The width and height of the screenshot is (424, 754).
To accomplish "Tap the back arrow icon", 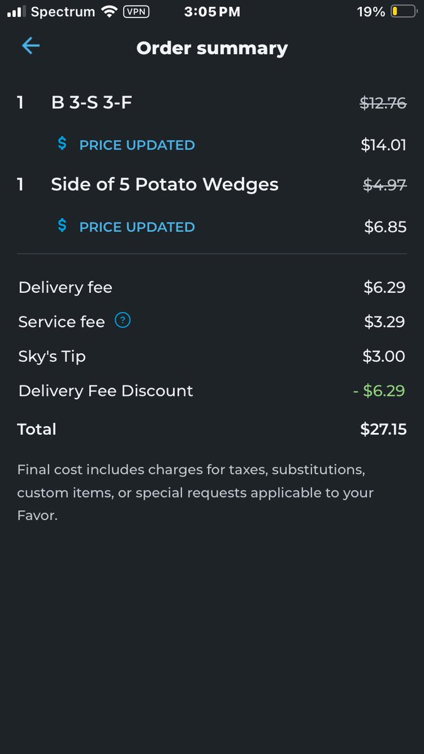I will click(x=30, y=46).
